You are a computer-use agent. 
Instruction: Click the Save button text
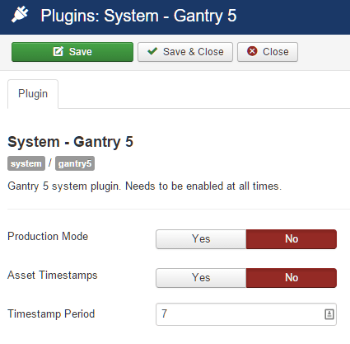[x=80, y=52]
